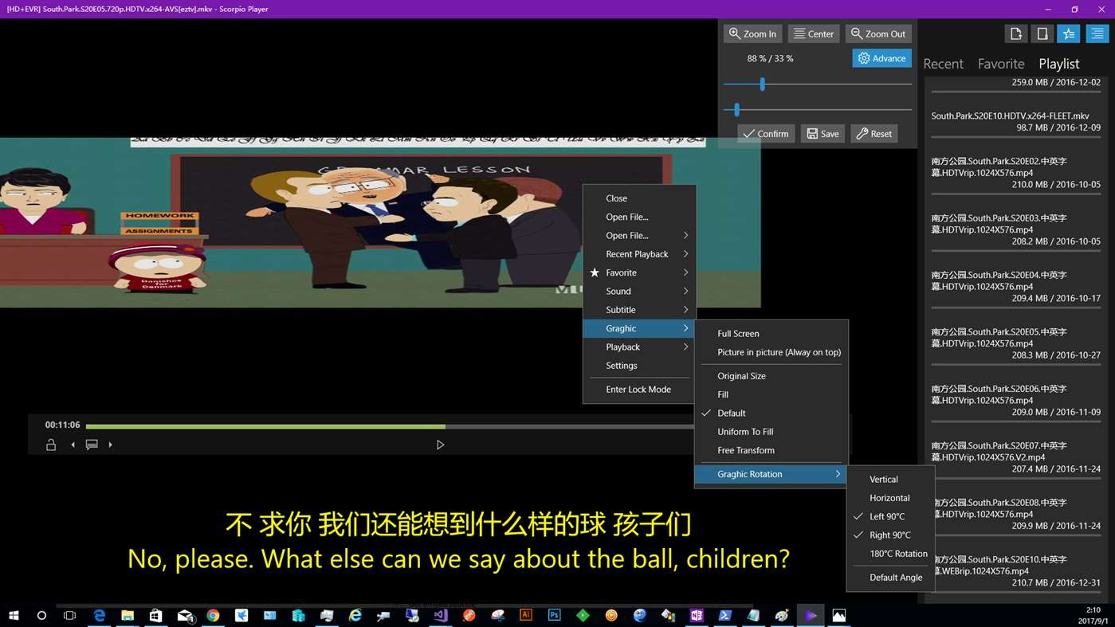Expand the Recent Playback submenu
This screenshot has height=627, width=1115.
[x=639, y=254]
